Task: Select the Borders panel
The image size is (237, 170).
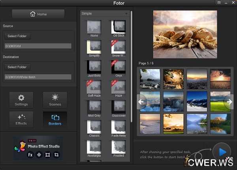Action: pos(55,120)
